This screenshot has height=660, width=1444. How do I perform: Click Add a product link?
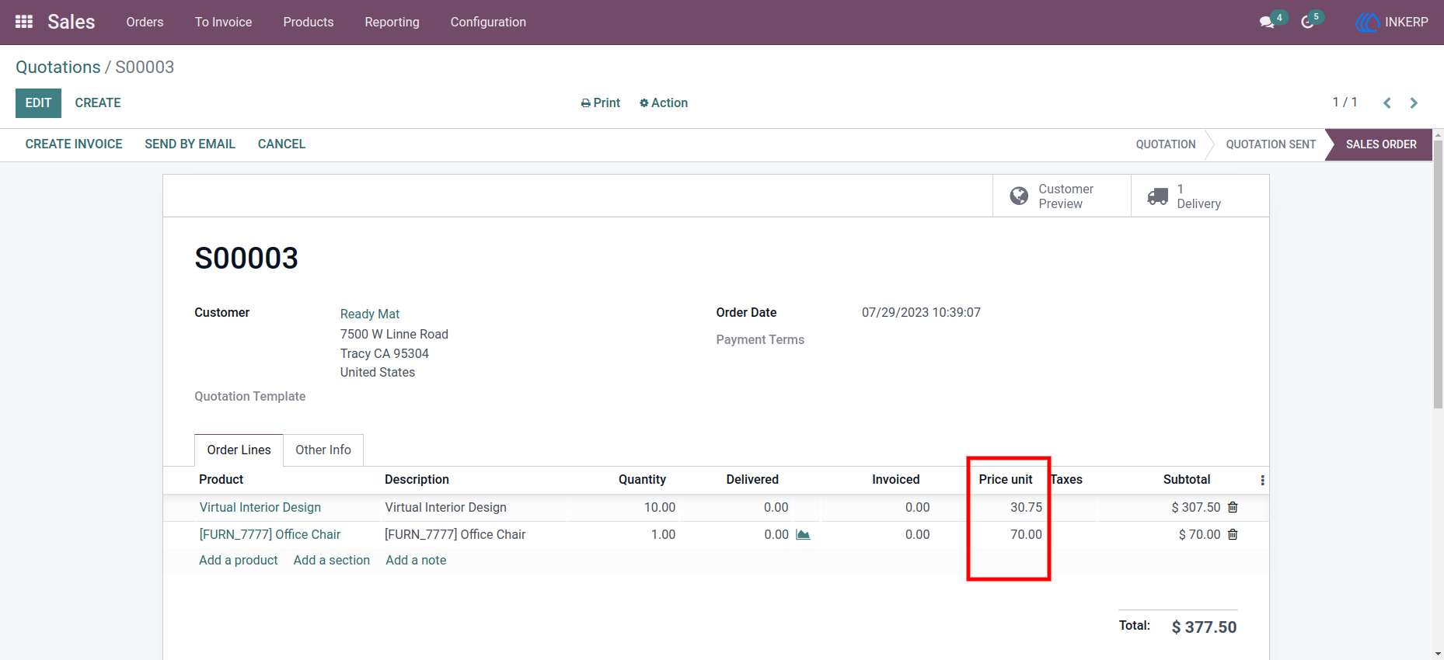(239, 560)
